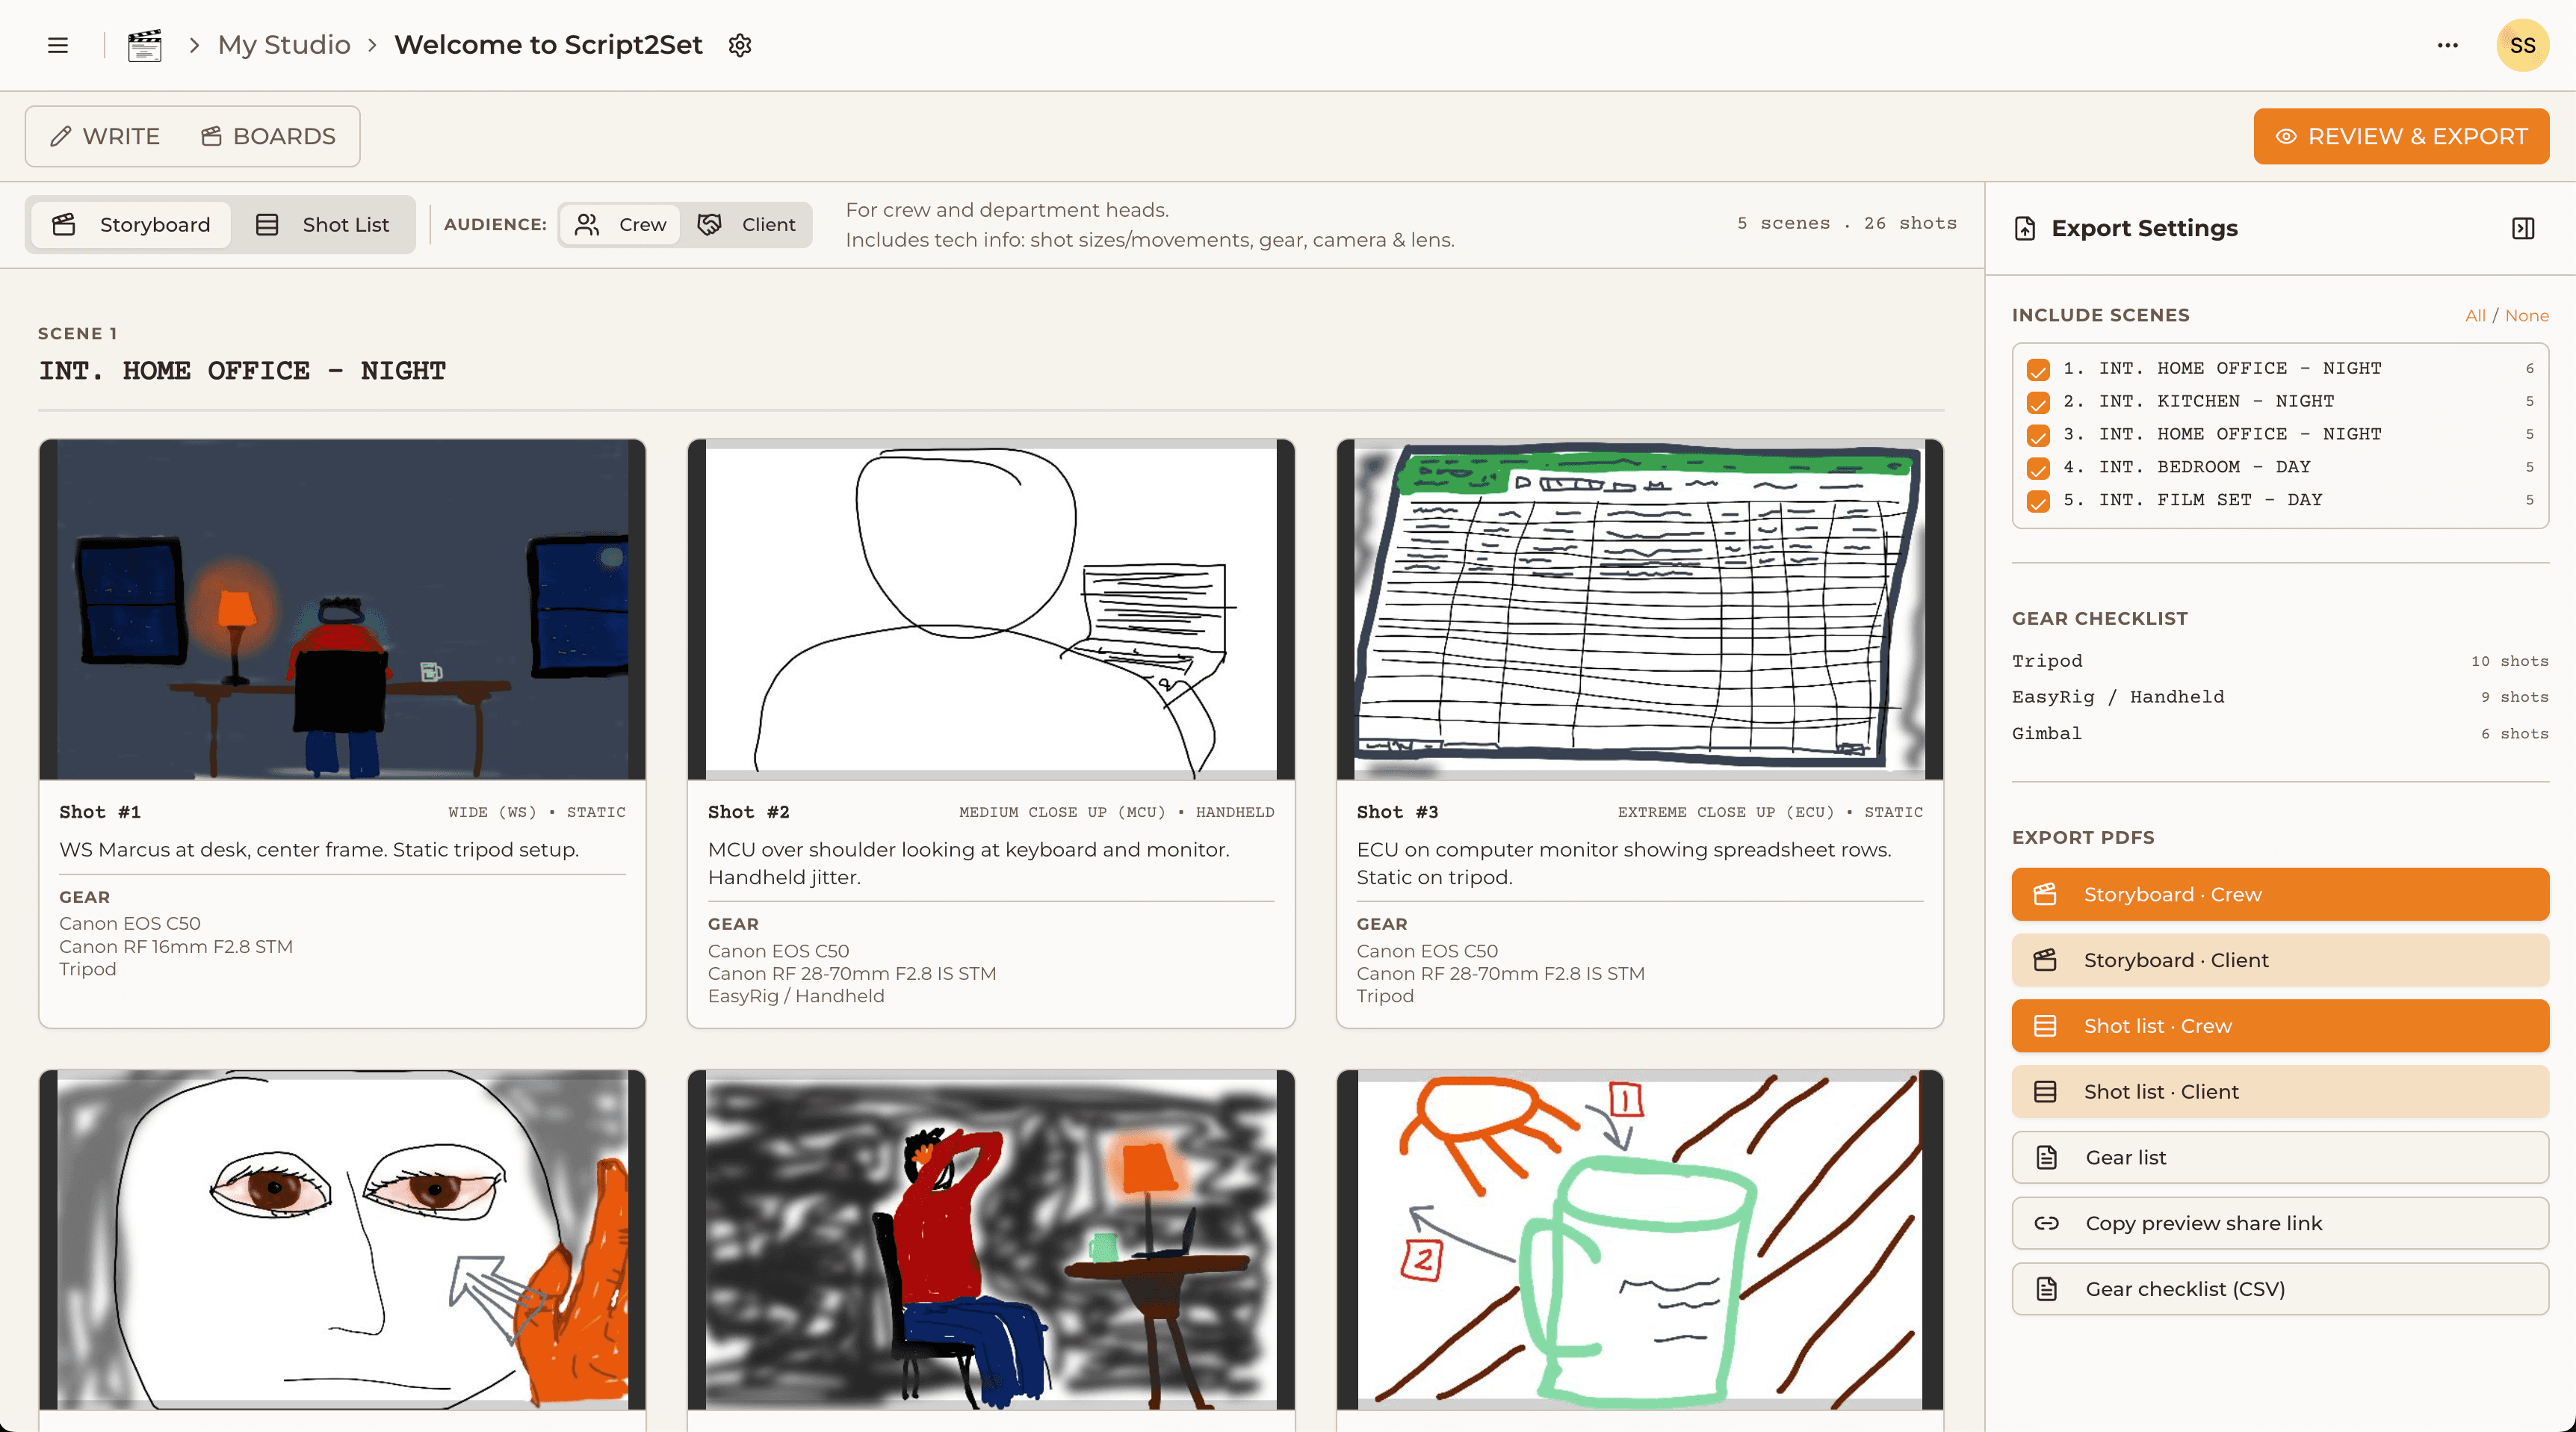The image size is (2576, 1432).
Task: Select the Client audience handshake icon
Action: pos(711,224)
